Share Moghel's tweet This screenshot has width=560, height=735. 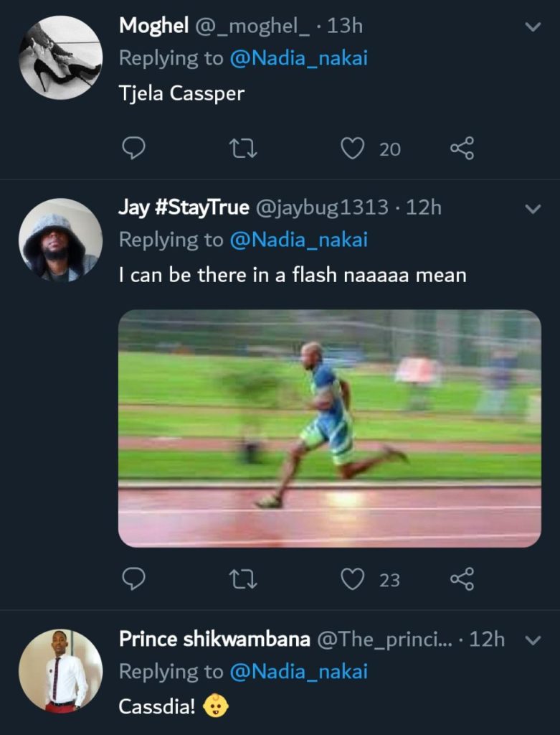462,149
